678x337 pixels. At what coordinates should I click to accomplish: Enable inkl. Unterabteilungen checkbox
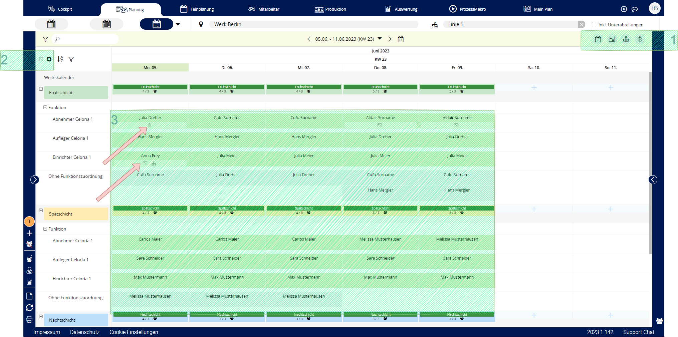click(594, 25)
